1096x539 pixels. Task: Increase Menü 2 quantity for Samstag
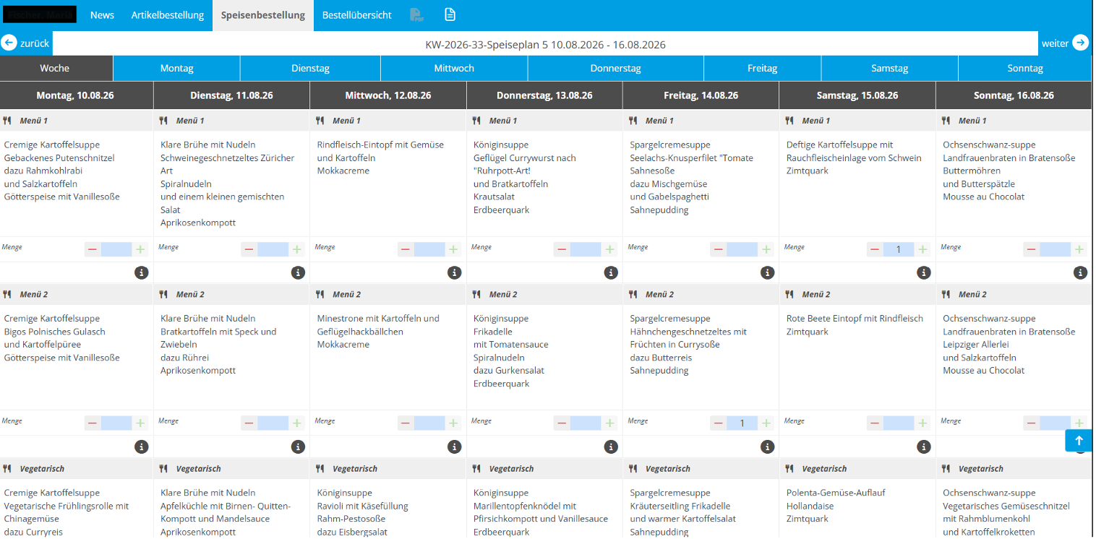pyautogui.click(x=922, y=423)
